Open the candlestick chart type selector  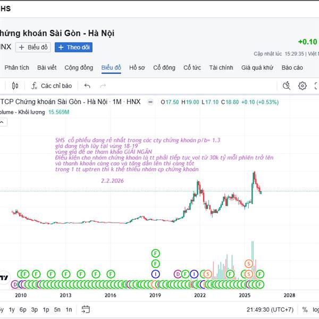15,86
